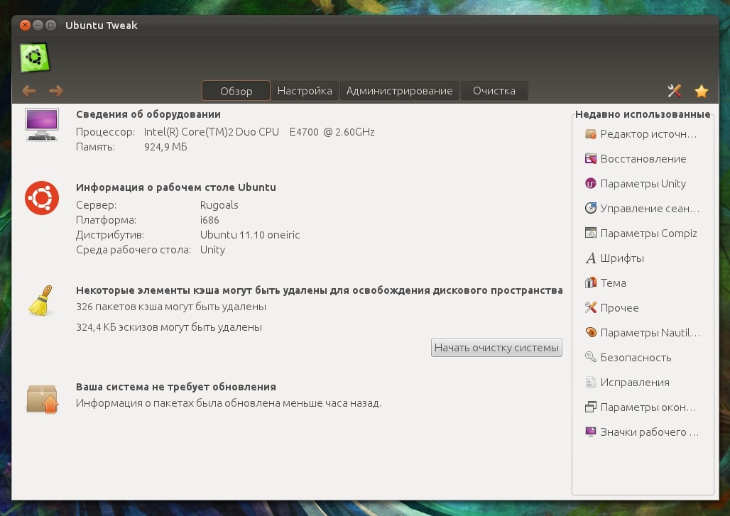The height and width of the screenshot is (516, 730).
Task: Click the Параметры Nautilus shell icon
Action: 590,332
